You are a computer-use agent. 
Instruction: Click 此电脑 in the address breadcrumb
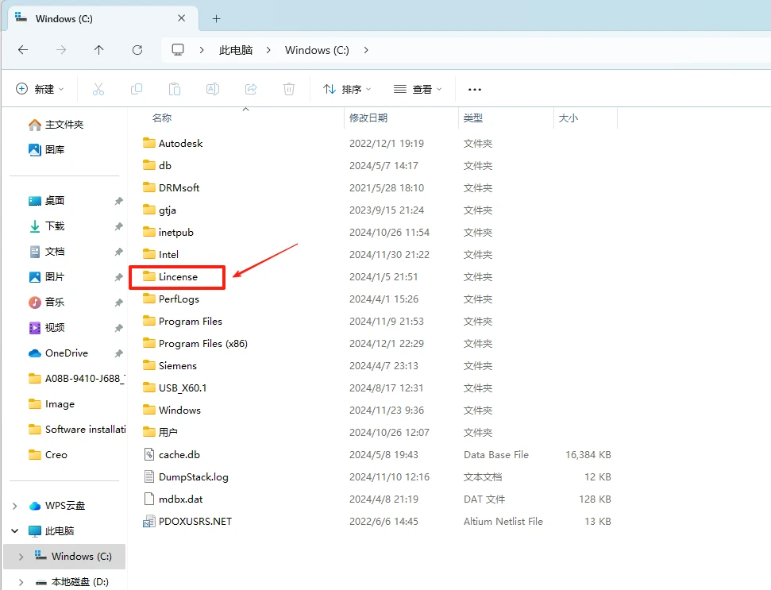click(x=236, y=50)
